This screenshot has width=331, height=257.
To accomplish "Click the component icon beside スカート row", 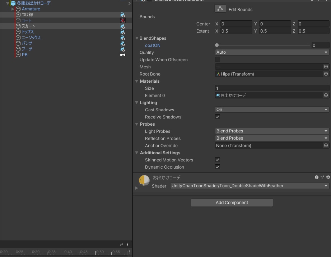I will coord(123,26).
